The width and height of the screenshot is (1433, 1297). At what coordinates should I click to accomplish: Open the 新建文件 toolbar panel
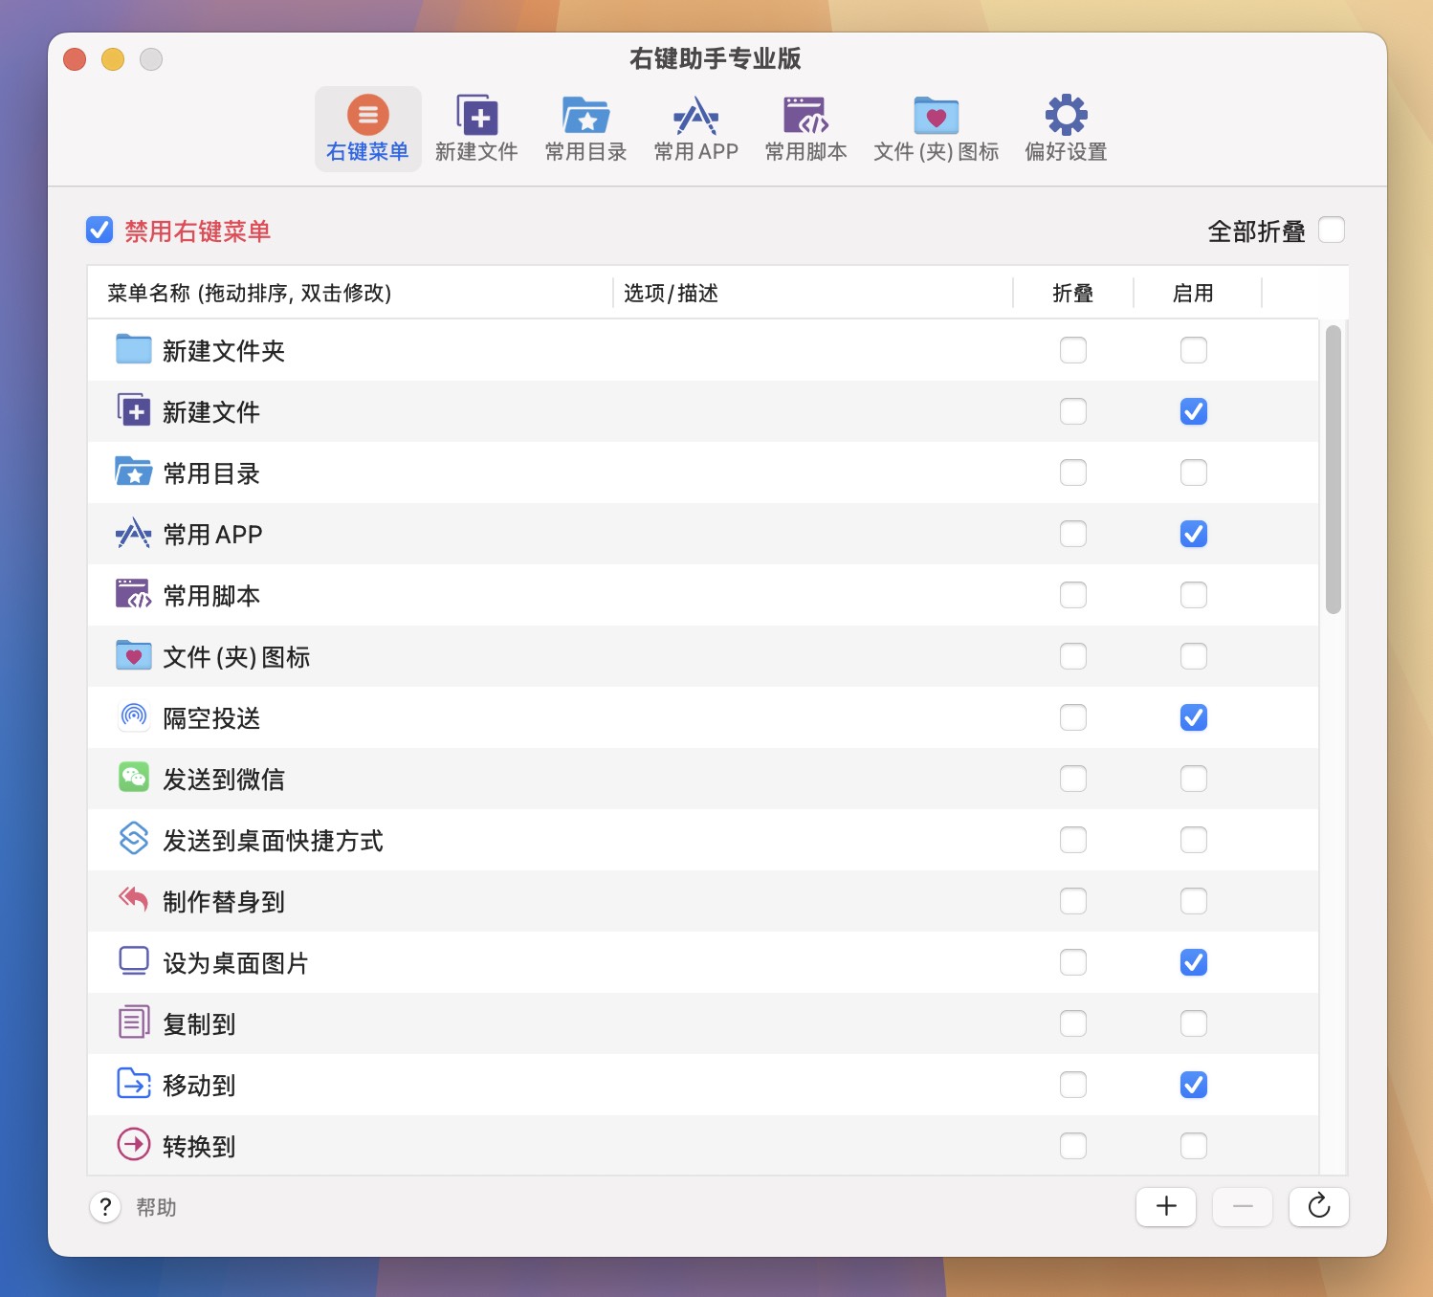pyautogui.click(x=477, y=127)
